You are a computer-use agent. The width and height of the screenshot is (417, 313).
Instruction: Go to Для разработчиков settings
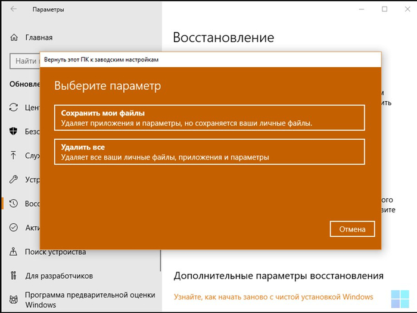[58, 276]
